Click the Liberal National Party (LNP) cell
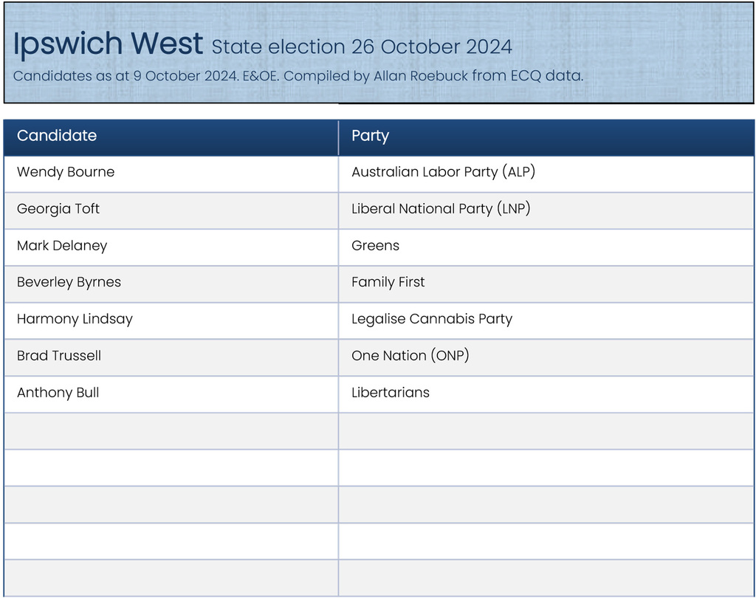 click(x=441, y=209)
